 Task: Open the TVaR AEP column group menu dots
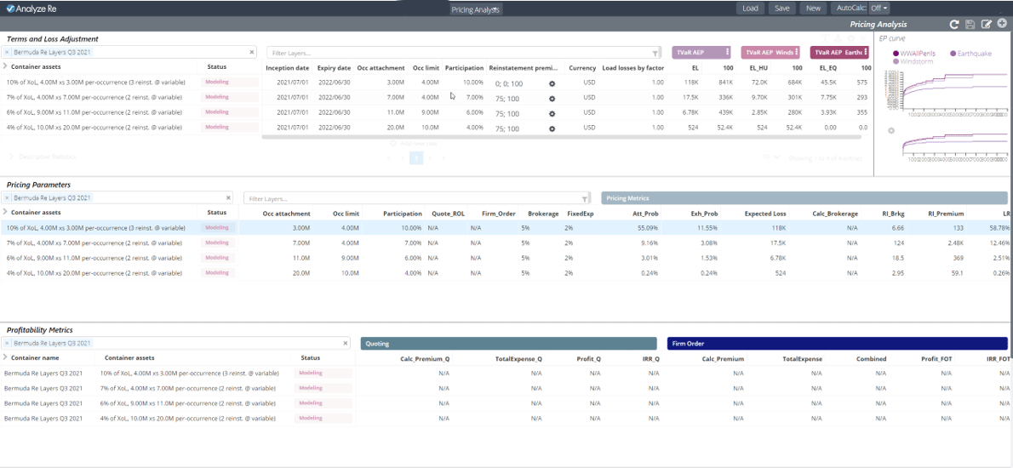click(727, 53)
